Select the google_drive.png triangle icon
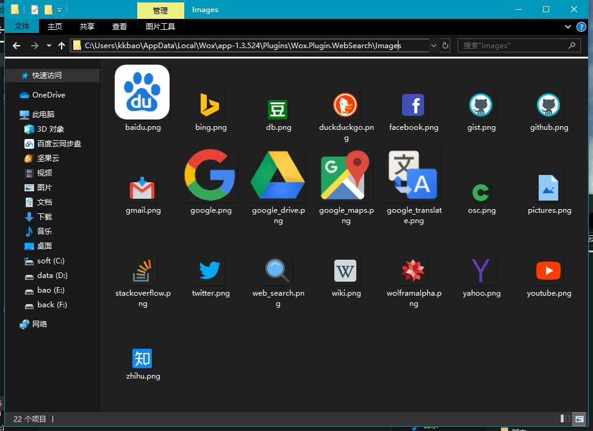593x431 pixels. 278,176
